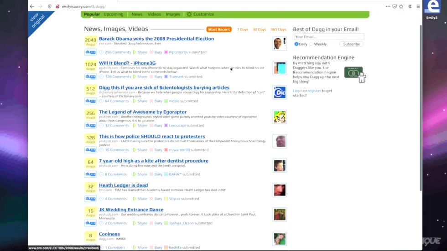The height and width of the screenshot is (251, 447).
Task: Click the Heath Ledger story thumbnail
Action: click(x=280, y=190)
